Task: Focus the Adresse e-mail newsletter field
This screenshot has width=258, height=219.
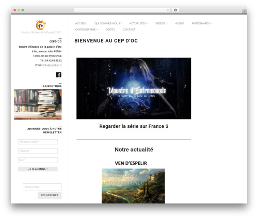Action: pyautogui.click(x=38, y=142)
